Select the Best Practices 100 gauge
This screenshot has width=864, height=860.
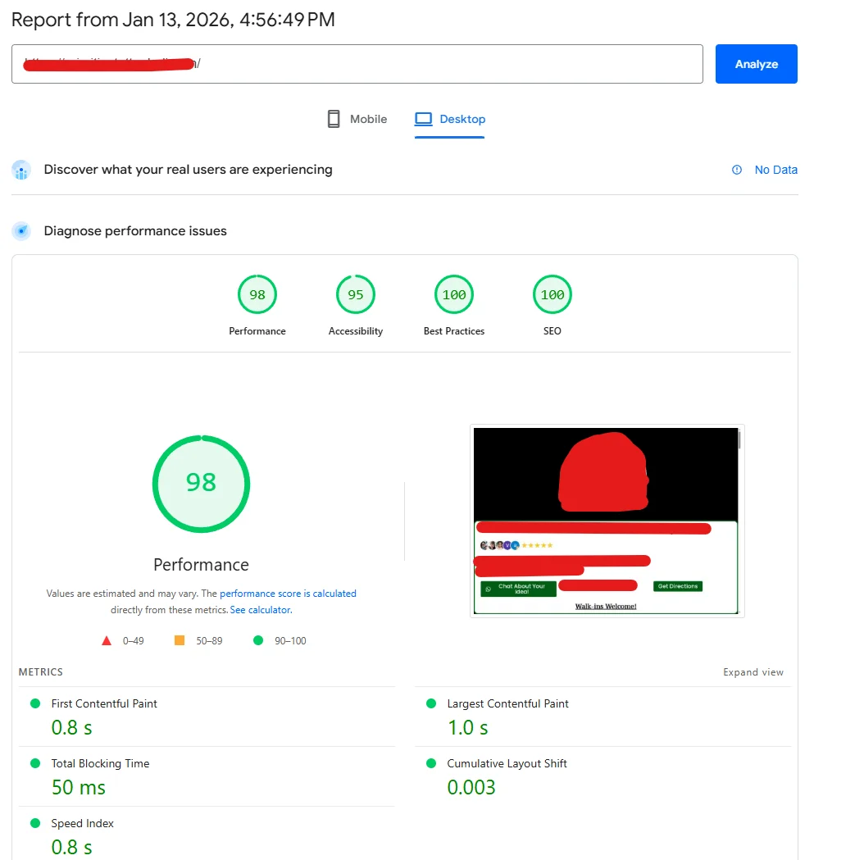click(453, 294)
